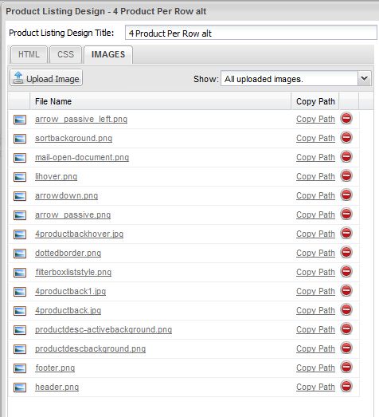Delete footer.png via red minus icon
Screen dimensions: 379x417
pos(346,368)
